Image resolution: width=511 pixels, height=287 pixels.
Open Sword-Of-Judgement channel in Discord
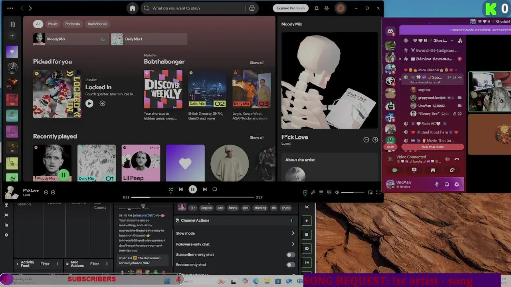click(x=433, y=51)
